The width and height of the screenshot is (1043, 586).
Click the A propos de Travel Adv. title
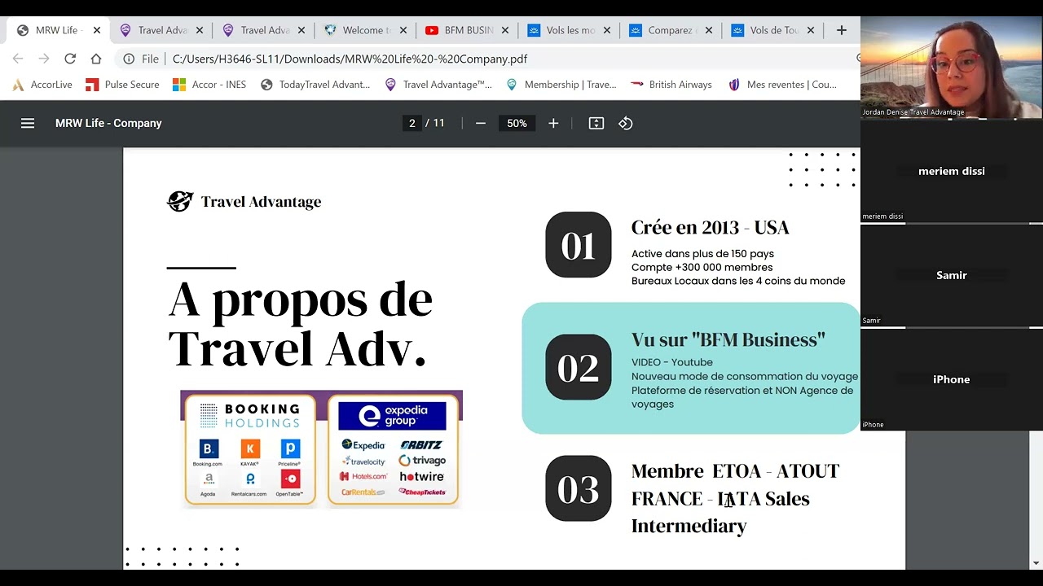300,324
